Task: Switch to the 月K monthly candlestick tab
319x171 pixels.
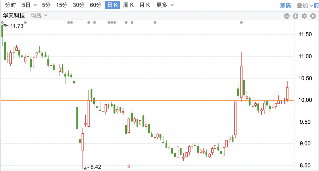Action: point(145,5)
